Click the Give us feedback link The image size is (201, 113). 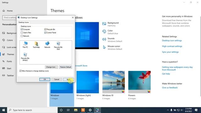pos(170,88)
